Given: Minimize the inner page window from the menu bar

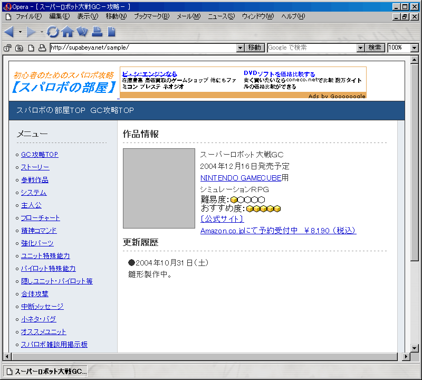Looking at the screenshot, I should coord(396,17).
